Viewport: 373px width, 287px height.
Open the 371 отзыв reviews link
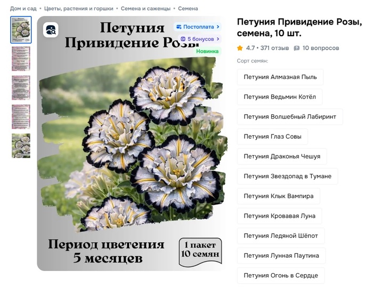[x=274, y=48]
